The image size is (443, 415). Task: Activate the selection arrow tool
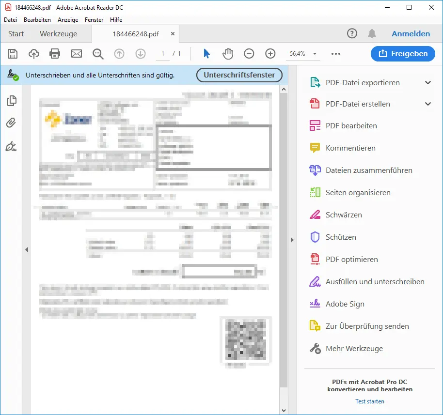pos(206,54)
